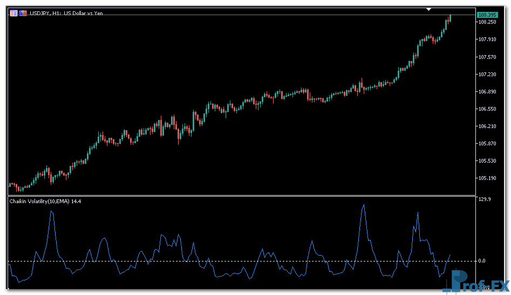Click the 107.910 price scale label
The image size is (511, 295).
(x=487, y=39)
